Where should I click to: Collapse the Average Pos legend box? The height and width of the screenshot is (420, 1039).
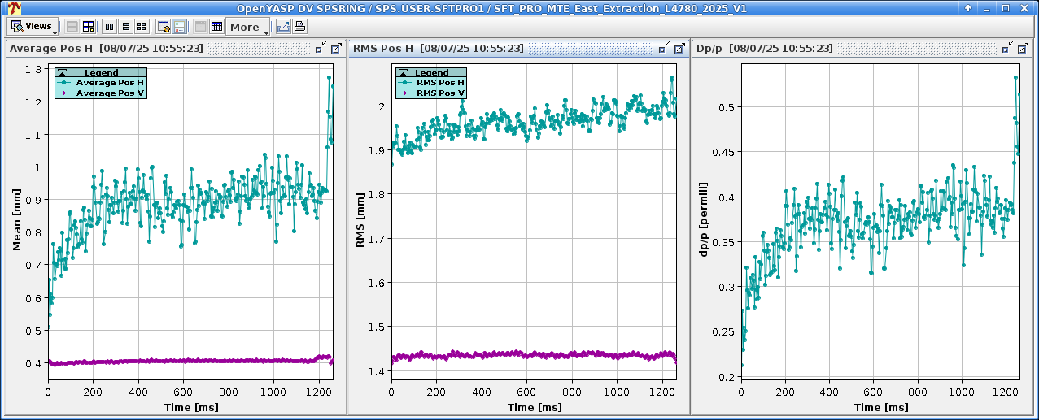point(62,73)
